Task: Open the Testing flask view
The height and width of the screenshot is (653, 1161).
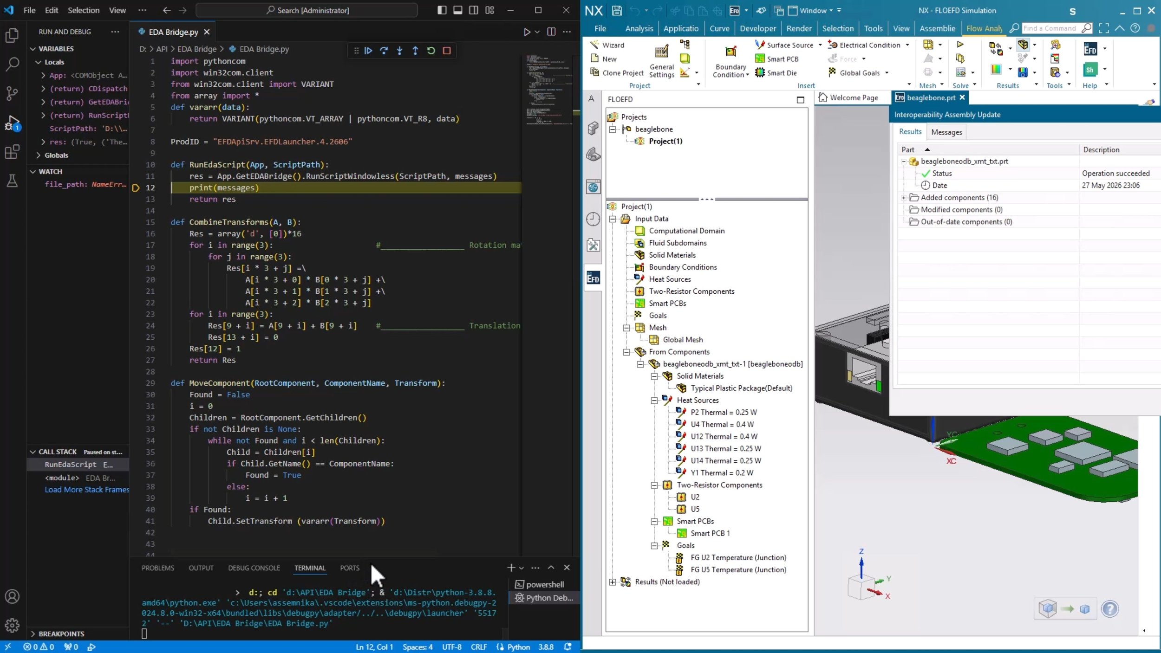Action: (x=12, y=181)
